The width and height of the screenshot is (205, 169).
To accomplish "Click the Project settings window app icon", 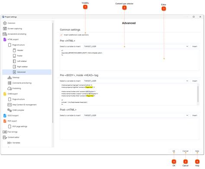I will [x=3, y=17].
